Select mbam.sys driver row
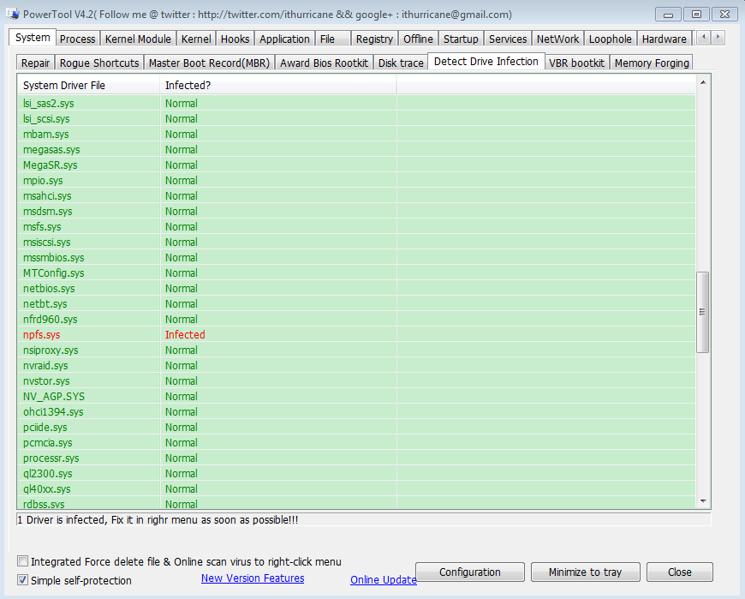The width and height of the screenshot is (745, 599). (x=356, y=134)
